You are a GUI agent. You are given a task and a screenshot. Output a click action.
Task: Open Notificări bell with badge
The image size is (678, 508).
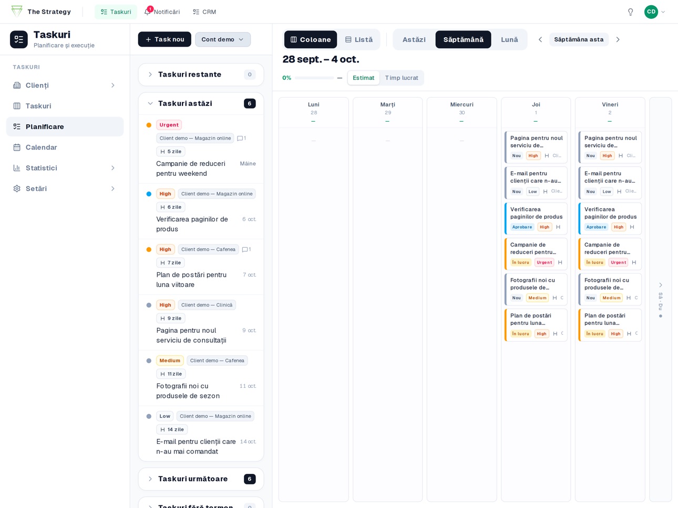pos(162,12)
